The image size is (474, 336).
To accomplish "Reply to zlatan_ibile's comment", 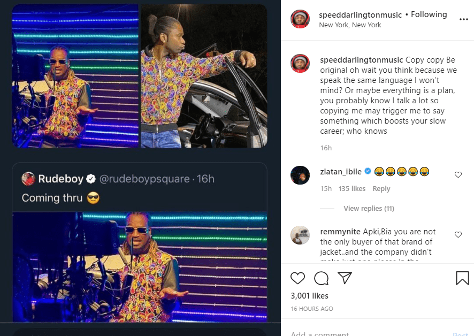I will pos(381,189).
